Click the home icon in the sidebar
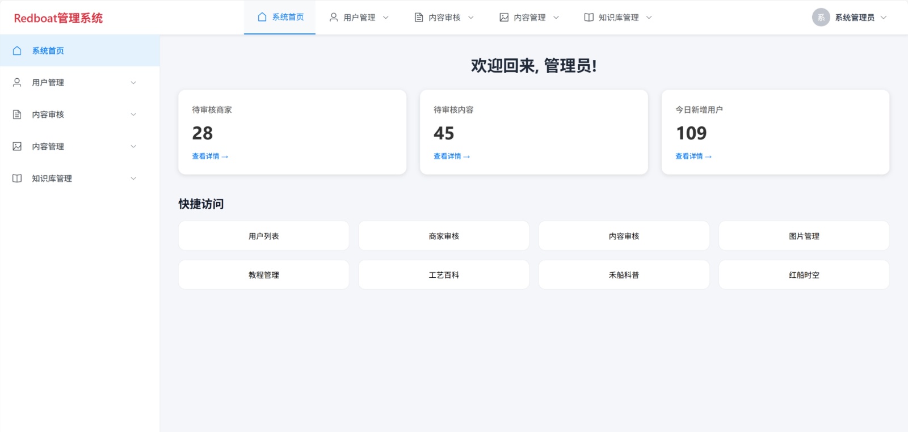908x432 pixels. click(17, 50)
